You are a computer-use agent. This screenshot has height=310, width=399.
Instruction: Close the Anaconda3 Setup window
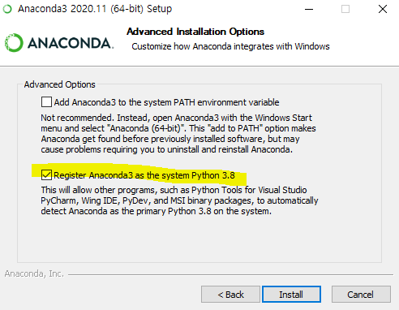click(383, 9)
